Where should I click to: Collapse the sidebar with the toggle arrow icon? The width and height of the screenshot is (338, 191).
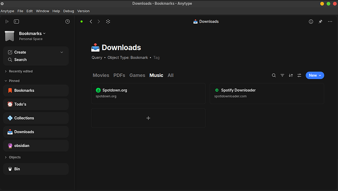click(7, 22)
